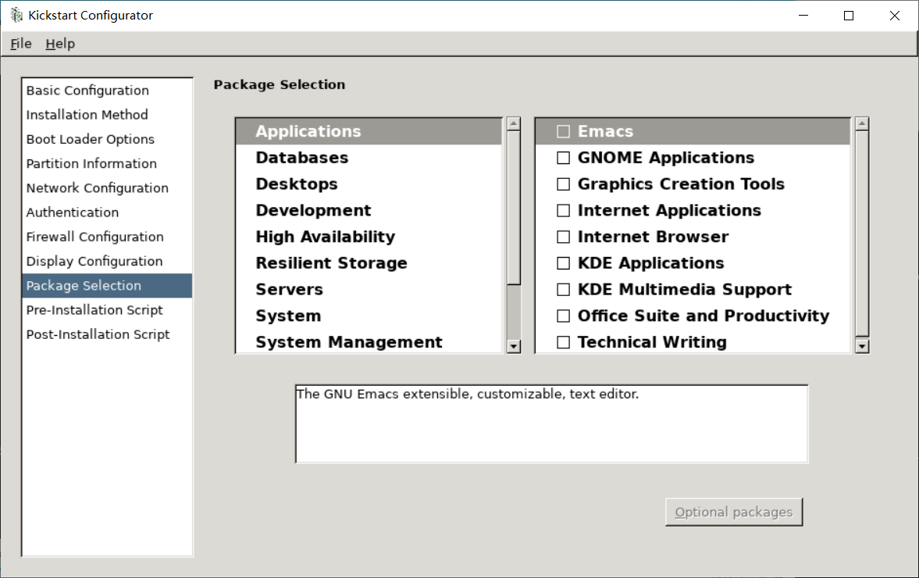Open Boot Loader Options section
The image size is (919, 578).
pyautogui.click(x=107, y=139)
